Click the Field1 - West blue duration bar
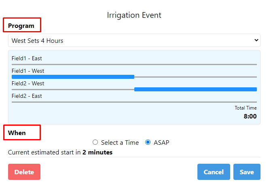Screen dimensions: 269x188 tap(73, 76)
